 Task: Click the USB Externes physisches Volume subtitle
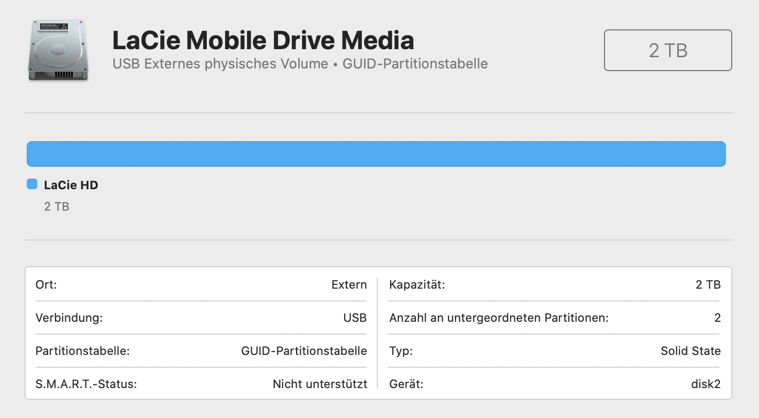(300, 64)
